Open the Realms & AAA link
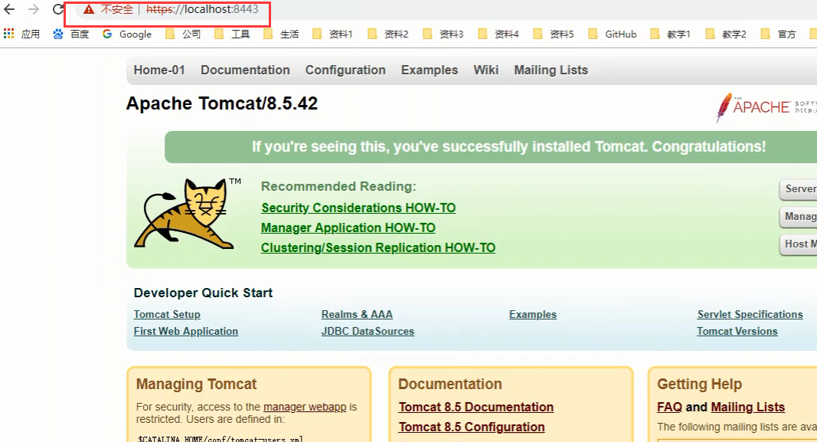The image size is (817, 442). [x=357, y=314]
